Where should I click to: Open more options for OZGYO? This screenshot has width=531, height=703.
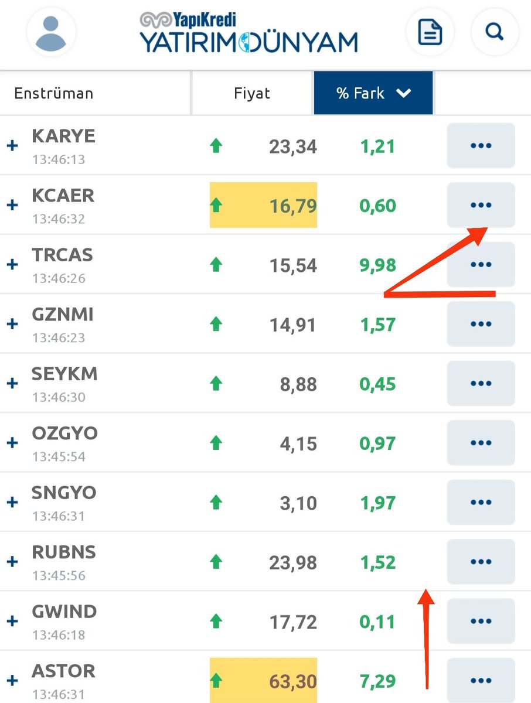tap(481, 443)
